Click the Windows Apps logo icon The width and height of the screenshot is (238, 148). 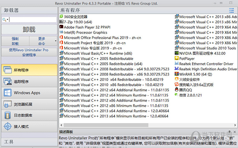pos(8,93)
